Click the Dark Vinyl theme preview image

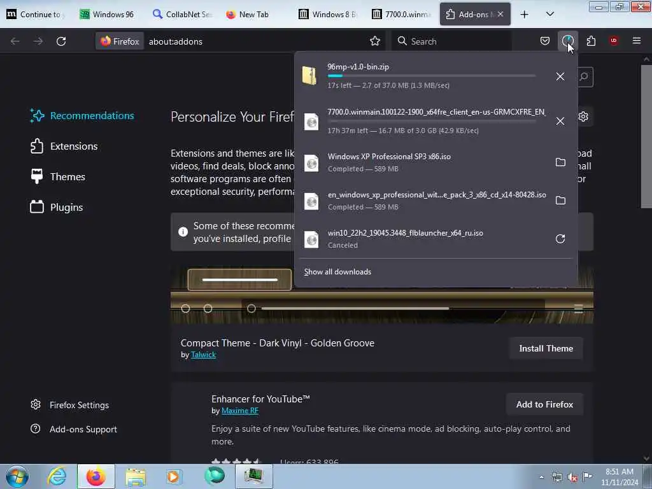pyautogui.click(x=382, y=296)
